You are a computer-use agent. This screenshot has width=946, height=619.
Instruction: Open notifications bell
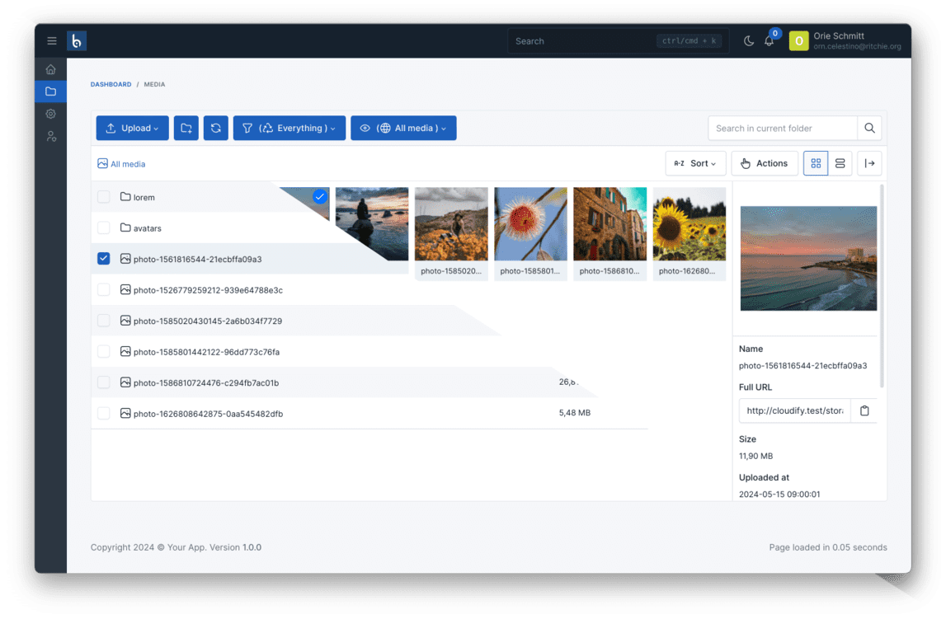pos(769,41)
